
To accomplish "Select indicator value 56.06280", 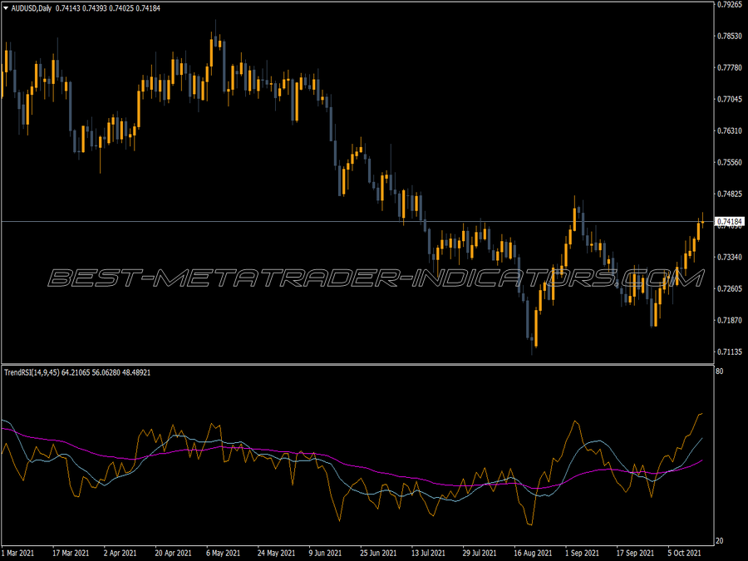I will pyautogui.click(x=106, y=372).
